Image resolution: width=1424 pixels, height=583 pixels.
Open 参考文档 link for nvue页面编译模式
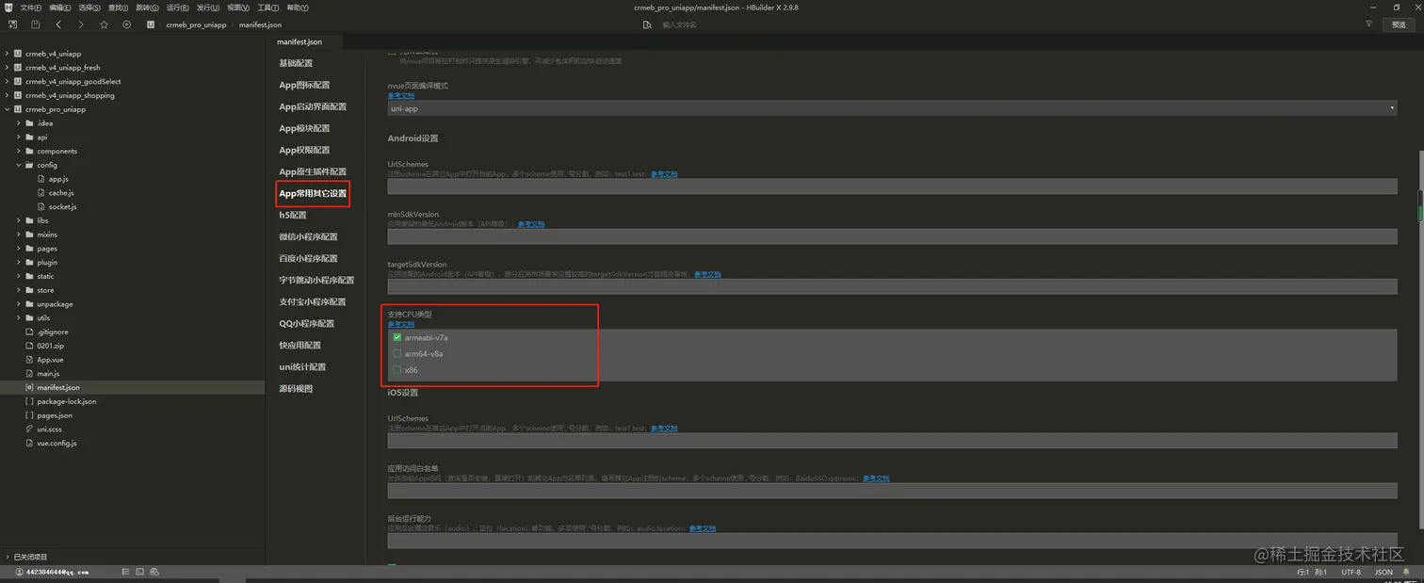401,95
